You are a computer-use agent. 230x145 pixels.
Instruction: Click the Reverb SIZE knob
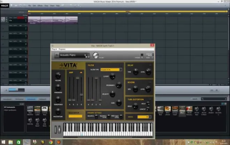[136, 89]
